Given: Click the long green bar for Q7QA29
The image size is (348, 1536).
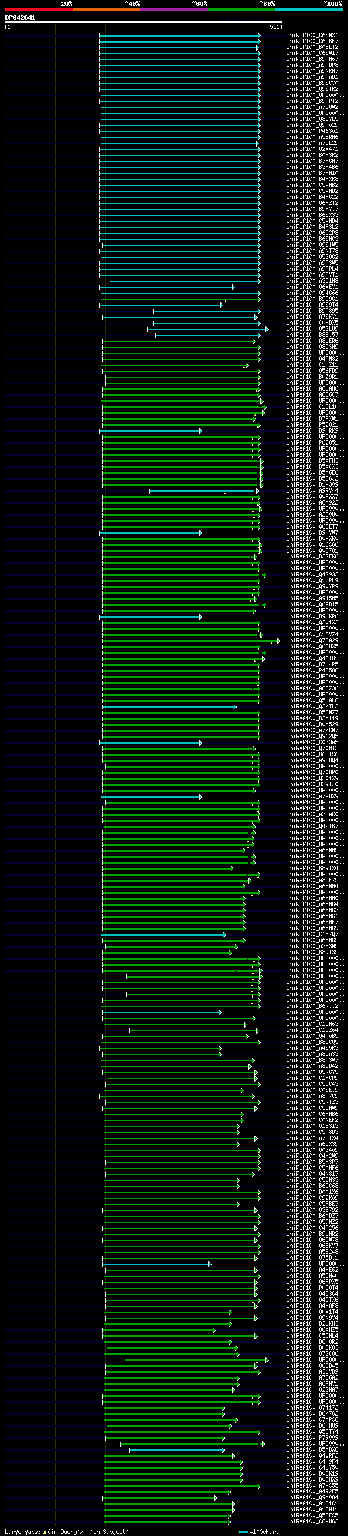Looking at the screenshot, I should pos(191,641).
